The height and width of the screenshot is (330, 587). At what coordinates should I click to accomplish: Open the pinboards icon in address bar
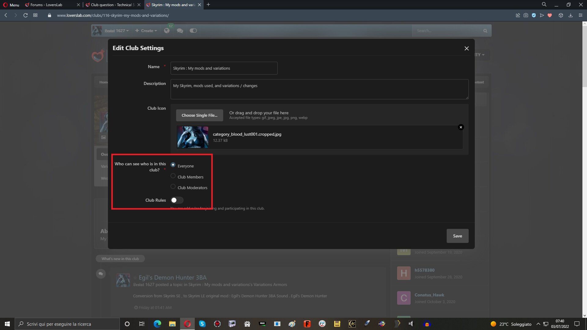tap(518, 15)
